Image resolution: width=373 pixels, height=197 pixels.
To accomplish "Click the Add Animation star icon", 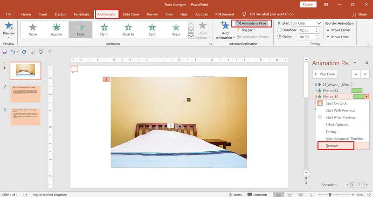I will [225, 26].
